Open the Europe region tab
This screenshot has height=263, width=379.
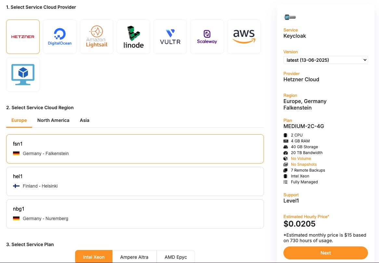19,120
